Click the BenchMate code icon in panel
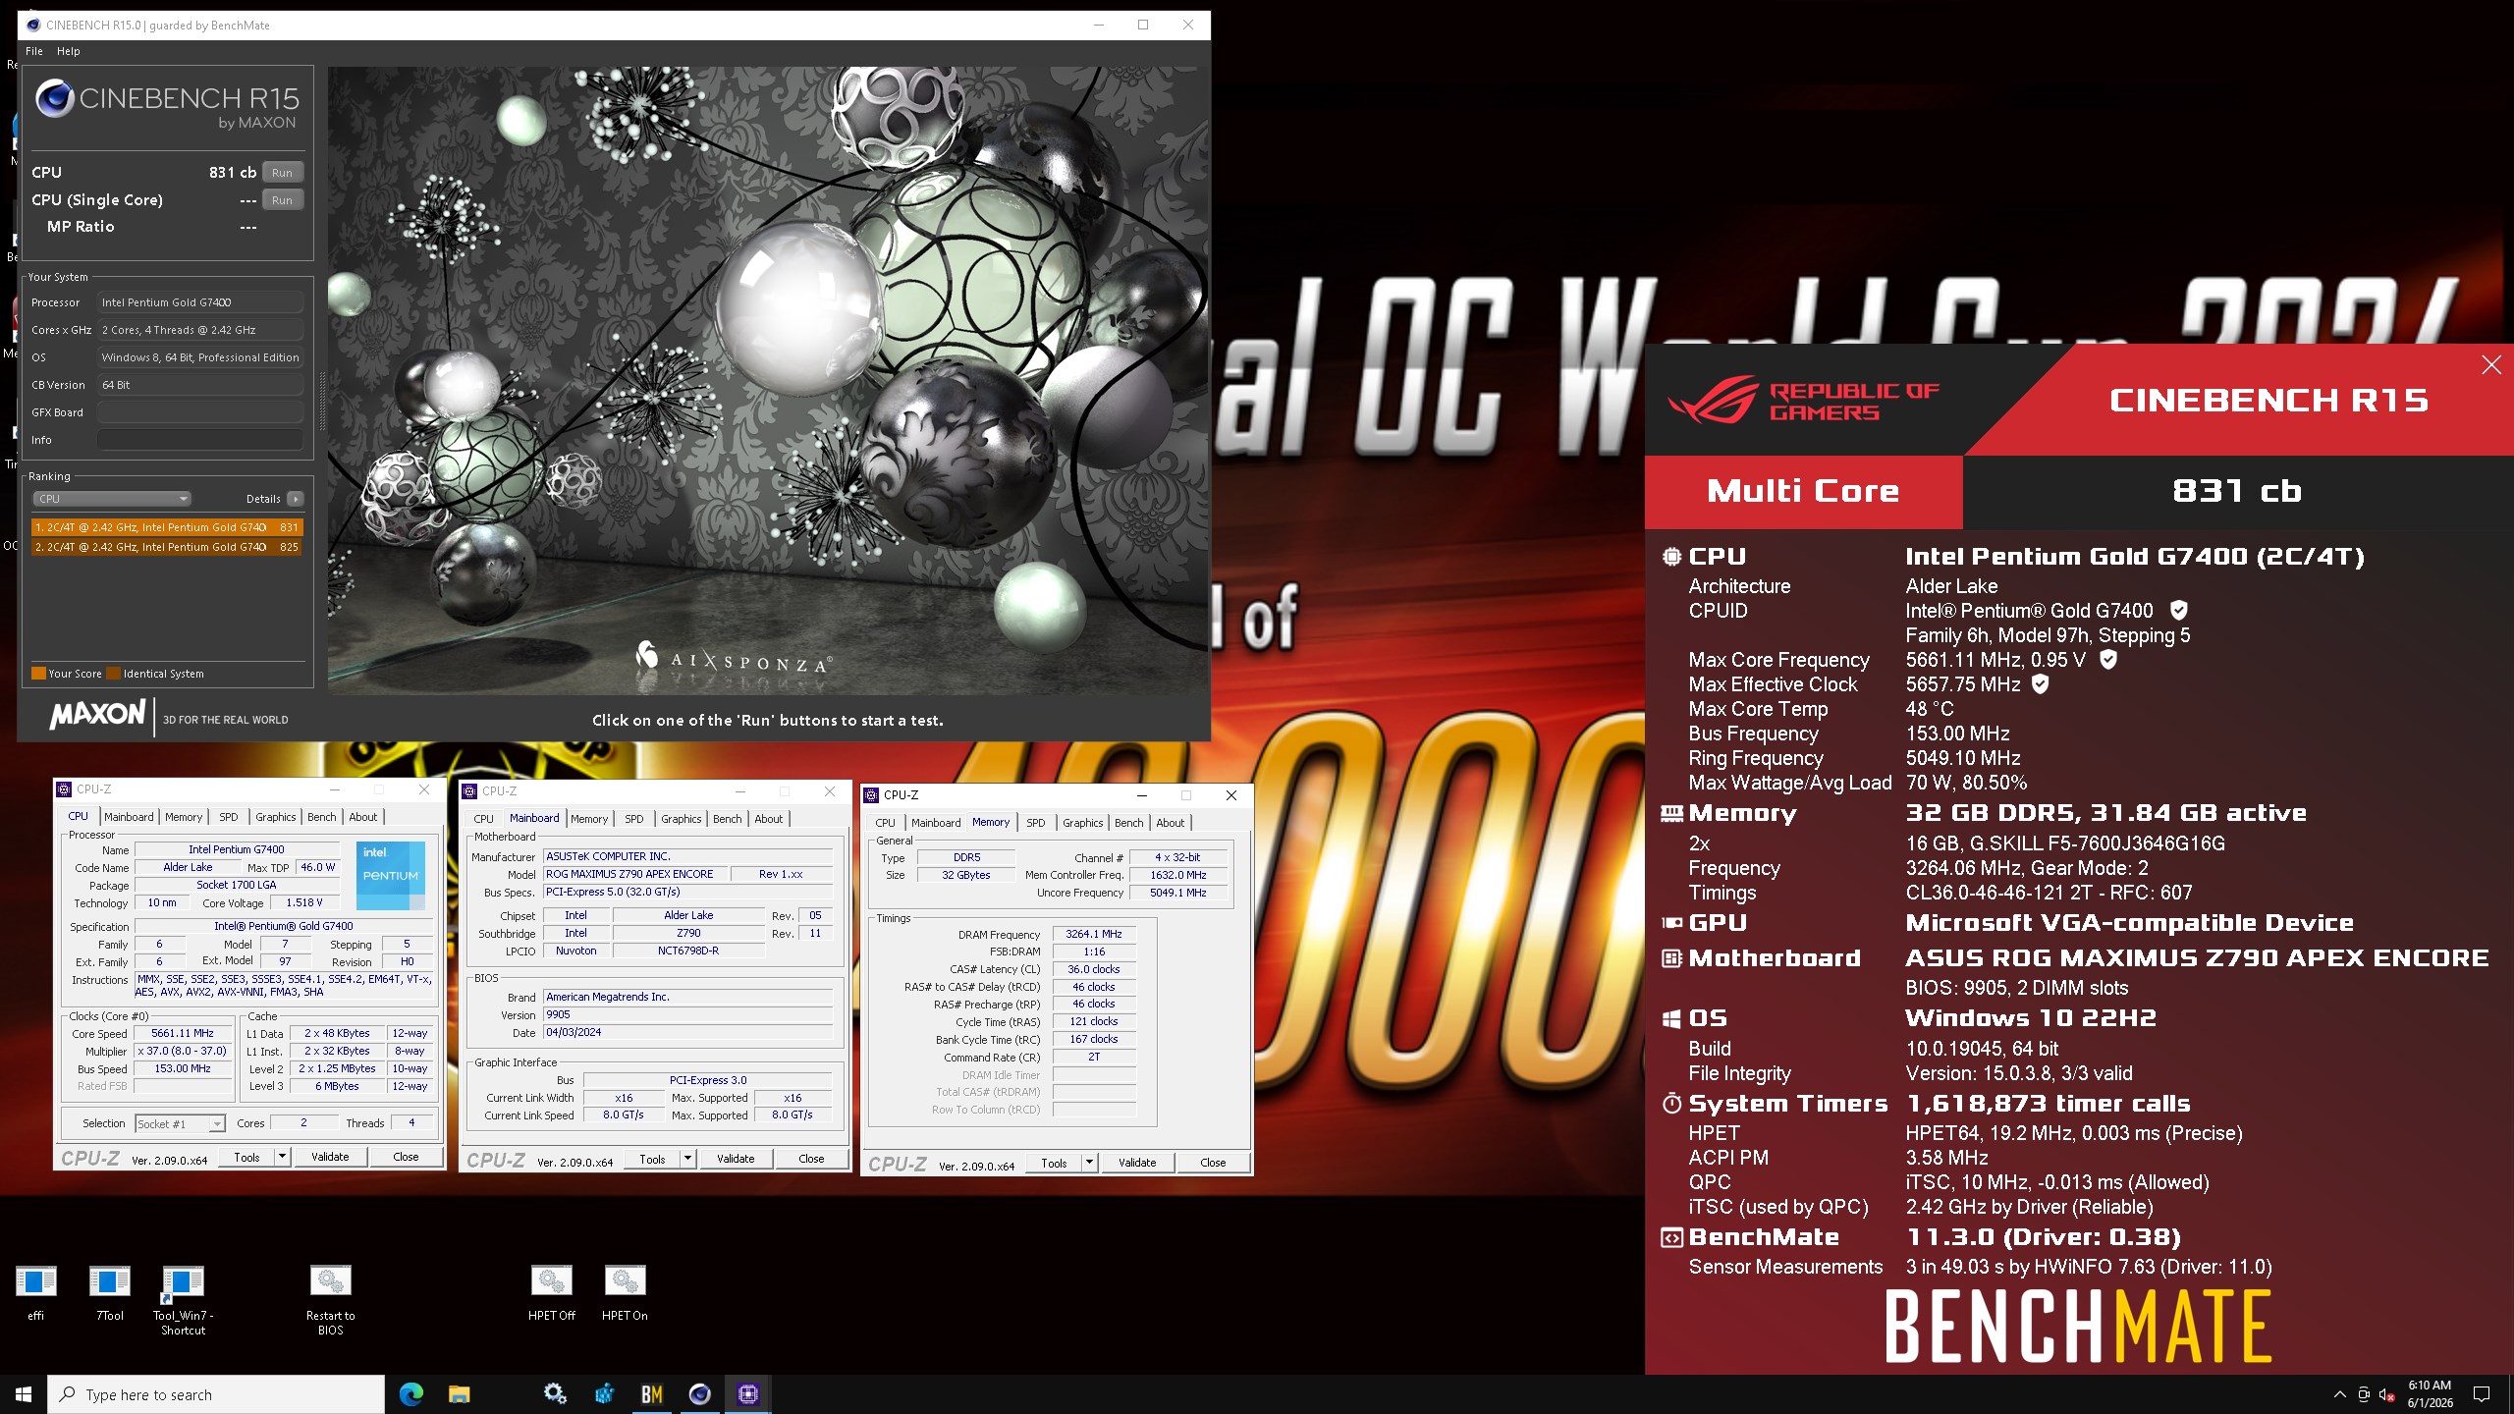The height and width of the screenshot is (1414, 2514). 1671,1237
